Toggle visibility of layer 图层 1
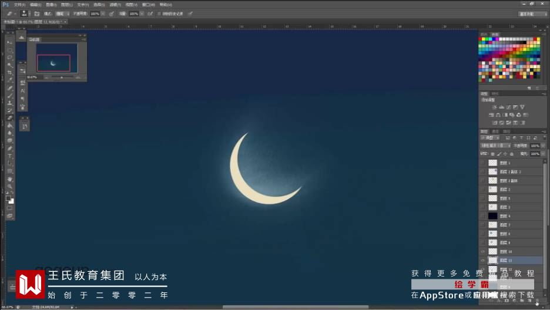Screen dimensions: 550x310 pos(482,163)
